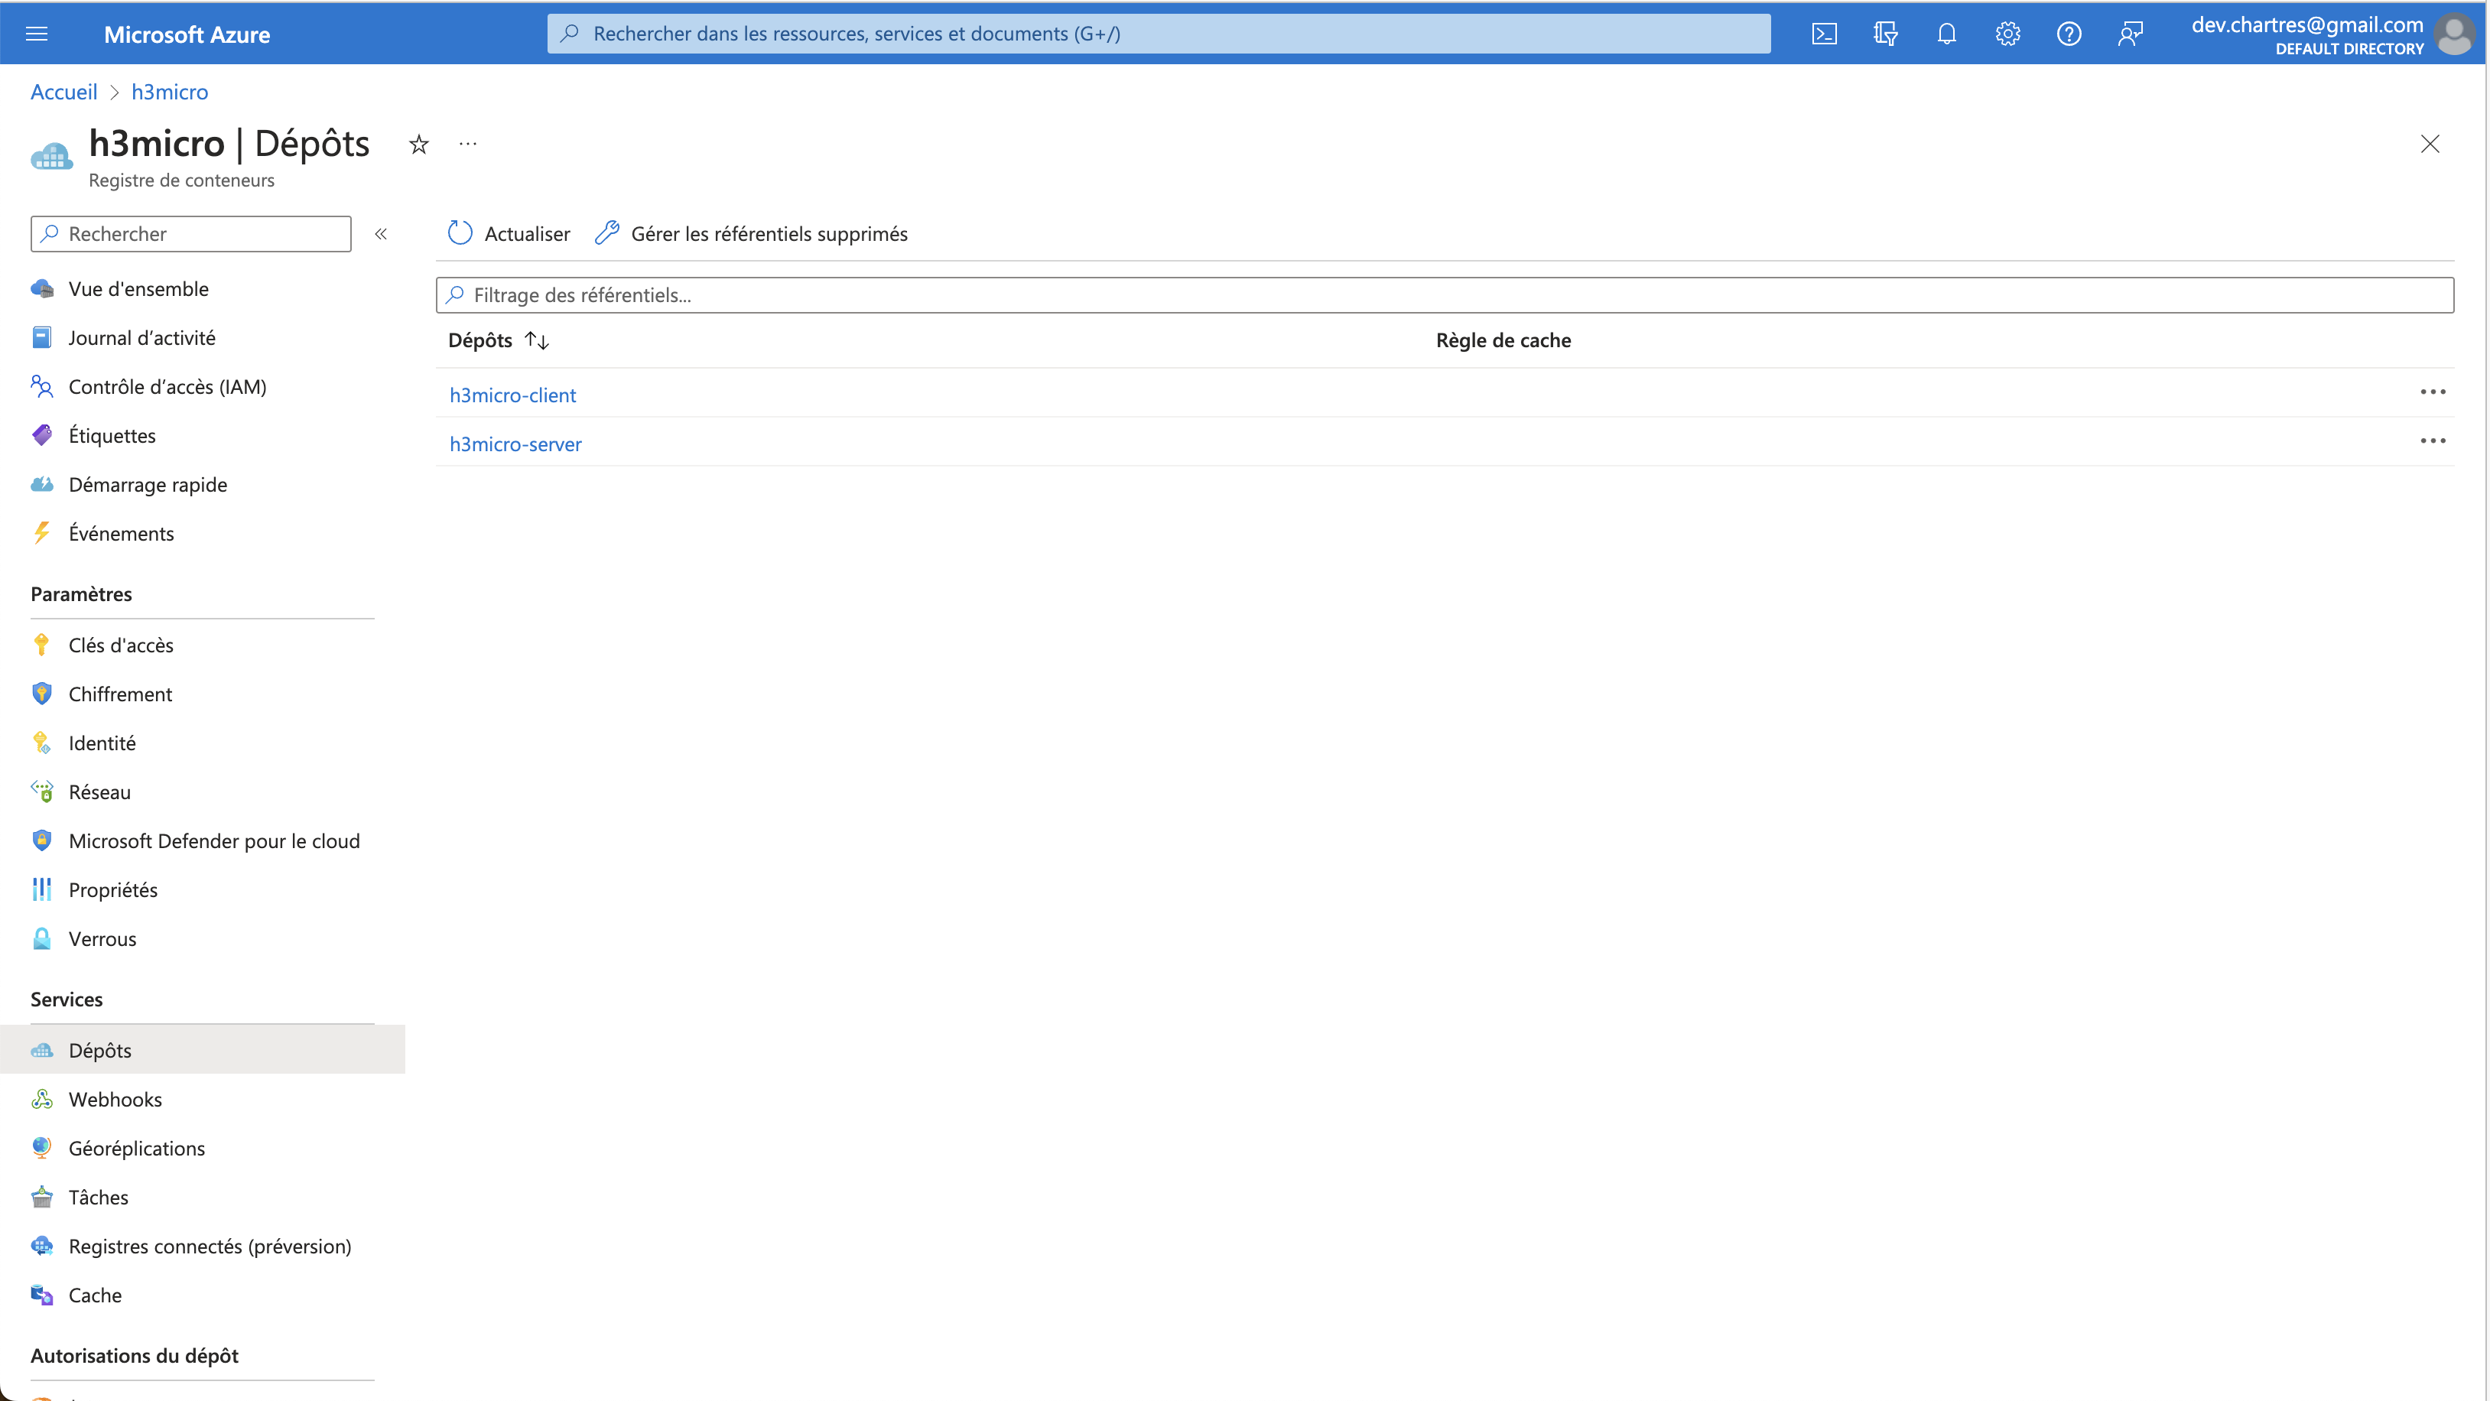The width and height of the screenshot is (2490, 1401).
Task: Open context menu for h3micro-client row
Action: (x=2432, y=392)
